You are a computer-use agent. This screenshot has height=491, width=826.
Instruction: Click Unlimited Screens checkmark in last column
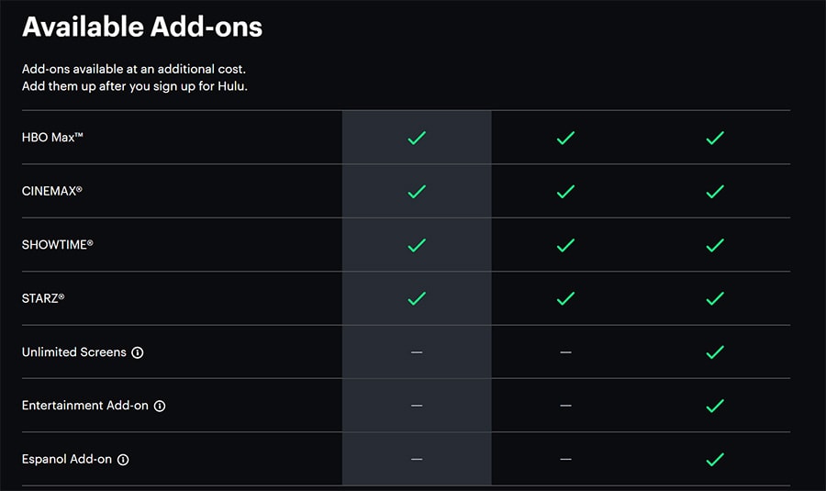pos(715,352)
